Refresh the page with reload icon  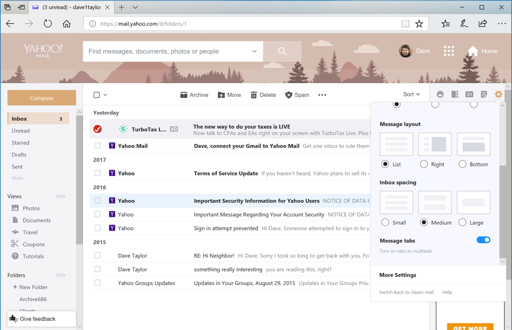point(48,23)
